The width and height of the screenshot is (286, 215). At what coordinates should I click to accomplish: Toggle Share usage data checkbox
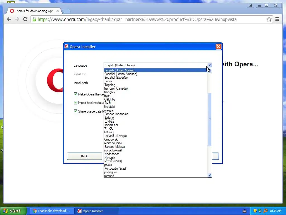pos(75,111)
